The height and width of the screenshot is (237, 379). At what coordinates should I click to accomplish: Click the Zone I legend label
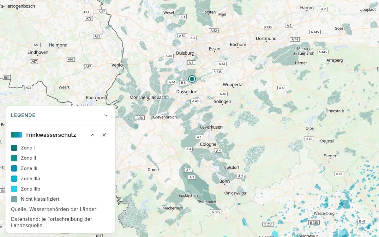coord(28,148)
